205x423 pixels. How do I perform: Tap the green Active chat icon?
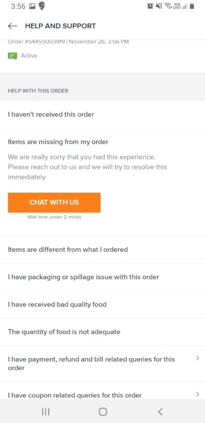click(12, 56)
